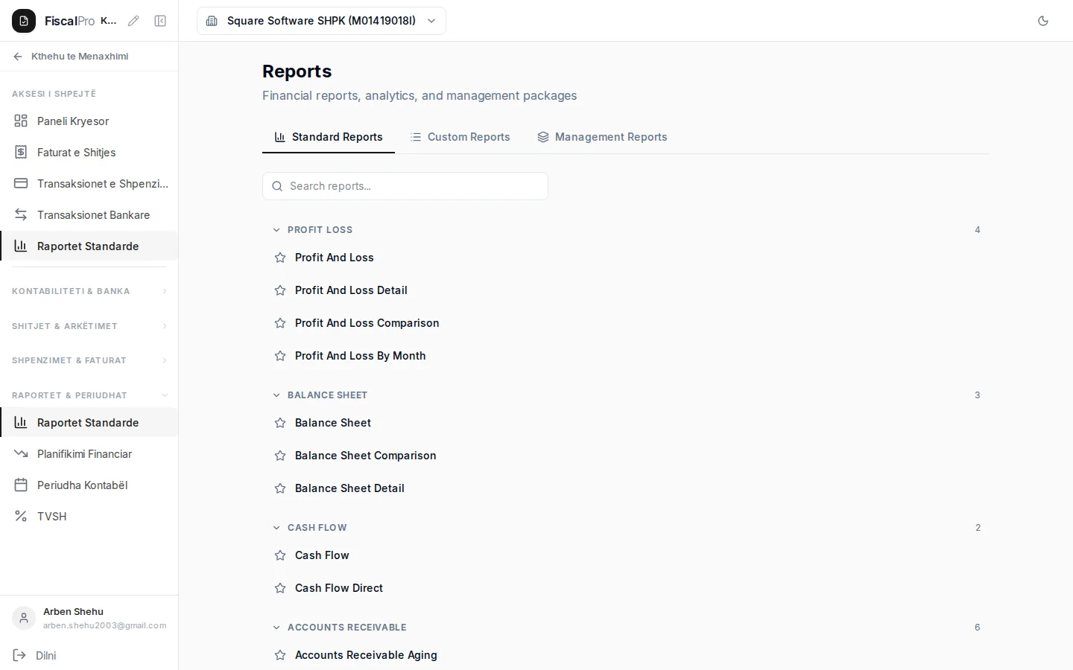1073x670 pixels.
Task: Switch to the Custom Reports tab
Action: coord(460,137)
